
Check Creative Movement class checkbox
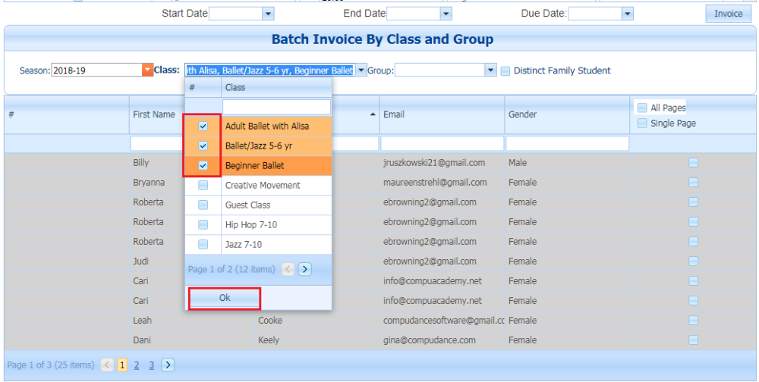[203, 186]
